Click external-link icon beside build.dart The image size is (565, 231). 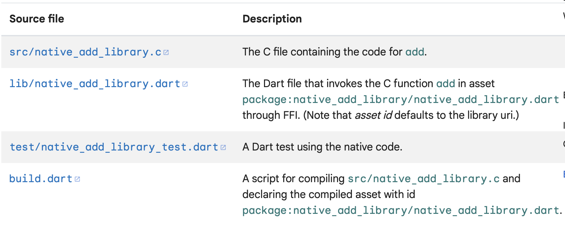(77, 179)
